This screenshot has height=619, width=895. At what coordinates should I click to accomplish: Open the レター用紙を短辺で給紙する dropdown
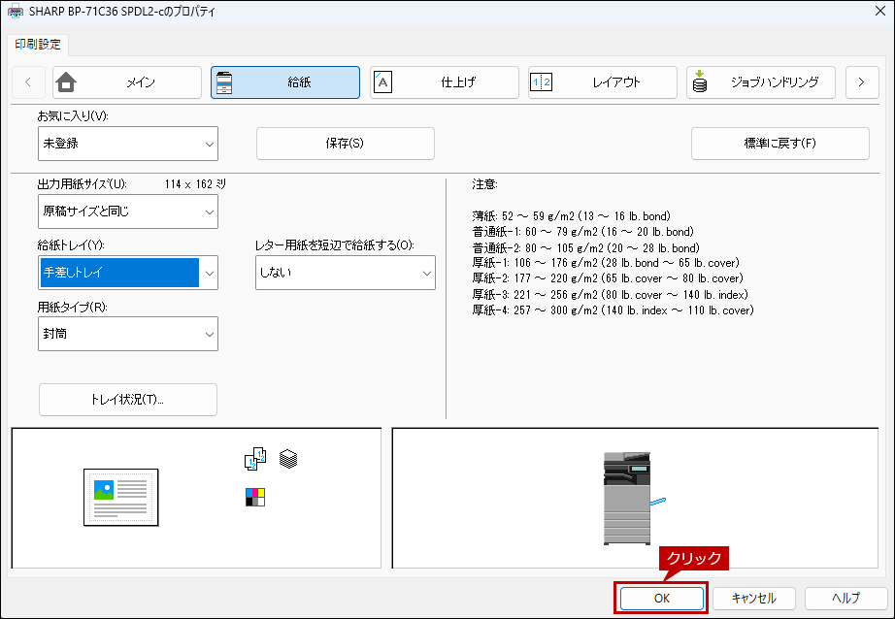point(345,273)
